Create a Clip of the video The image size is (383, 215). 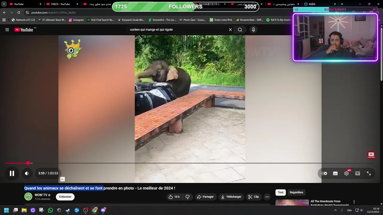click(254, 197)
